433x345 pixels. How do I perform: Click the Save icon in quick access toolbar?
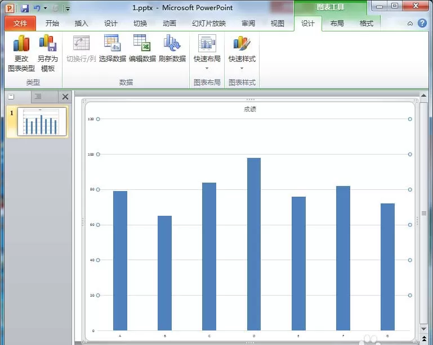pos(25,8)
